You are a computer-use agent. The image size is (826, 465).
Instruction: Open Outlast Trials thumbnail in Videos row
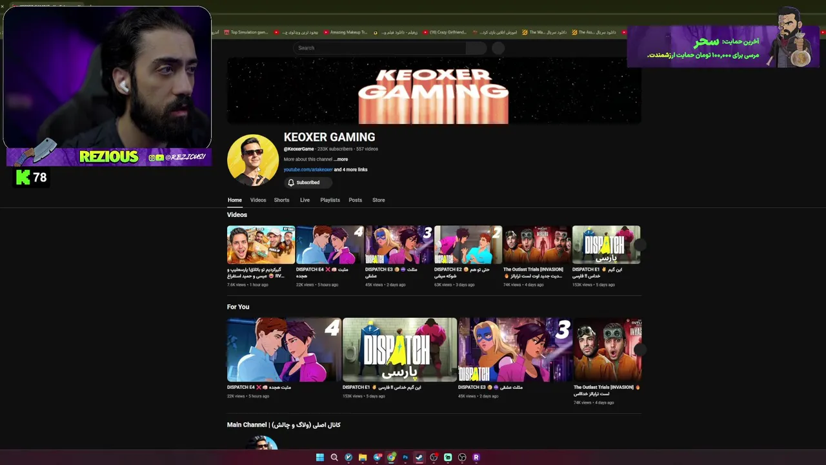tap(537, 245)
